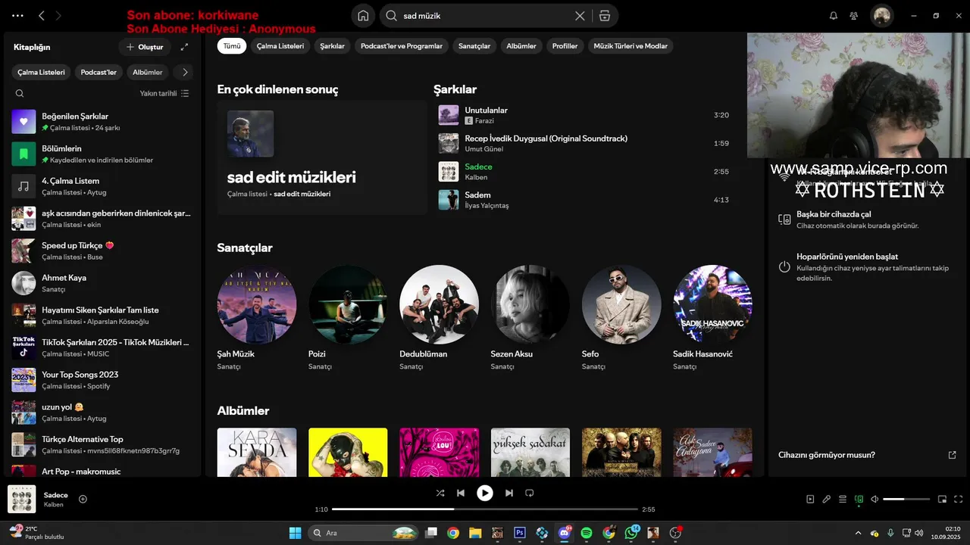Open Now Playing view icon
The image size is (970, 545).
click(810, 499)
